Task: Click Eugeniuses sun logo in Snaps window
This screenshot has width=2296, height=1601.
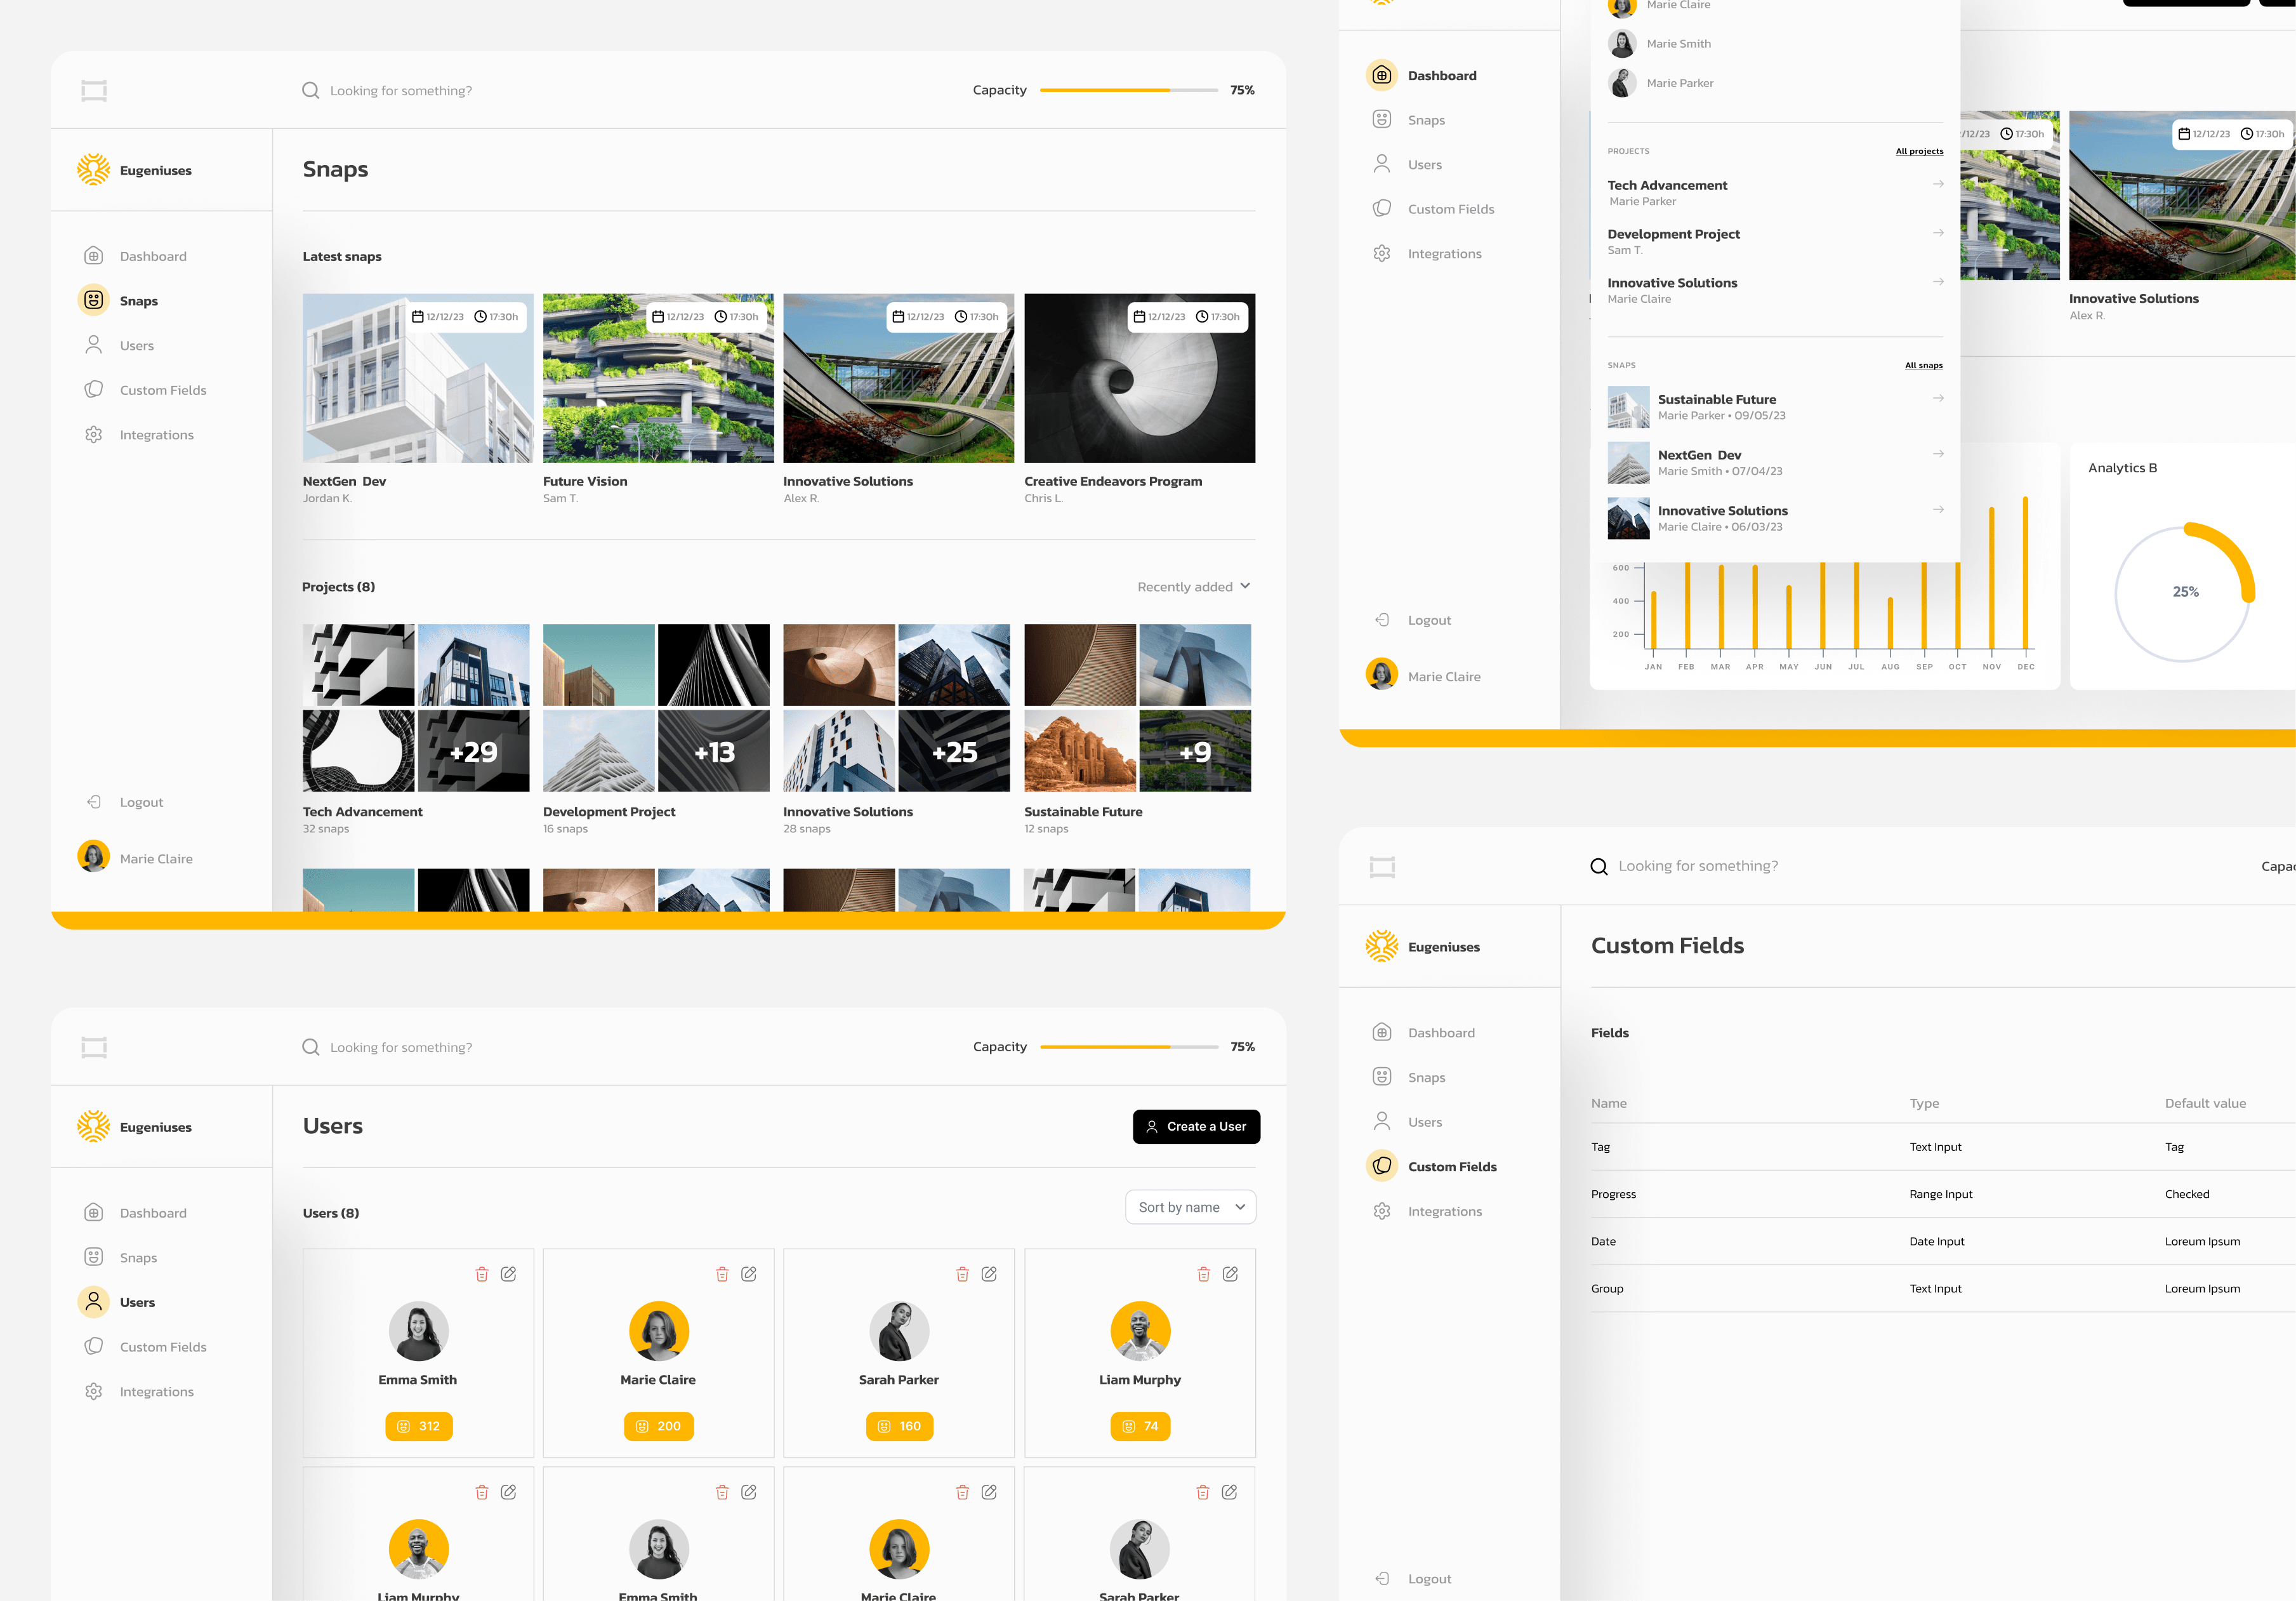Action: click(x=94, y=169)
